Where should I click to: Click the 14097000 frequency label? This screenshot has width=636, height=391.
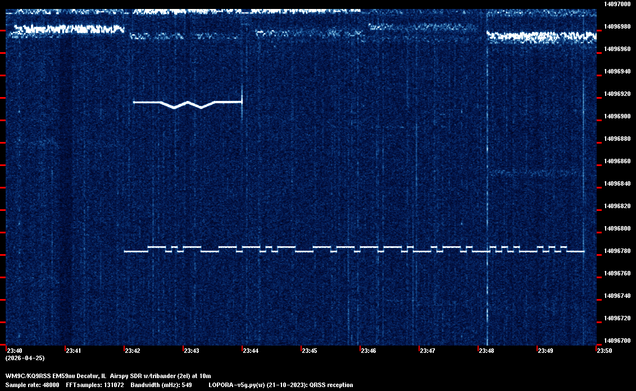tap(617, 4)
